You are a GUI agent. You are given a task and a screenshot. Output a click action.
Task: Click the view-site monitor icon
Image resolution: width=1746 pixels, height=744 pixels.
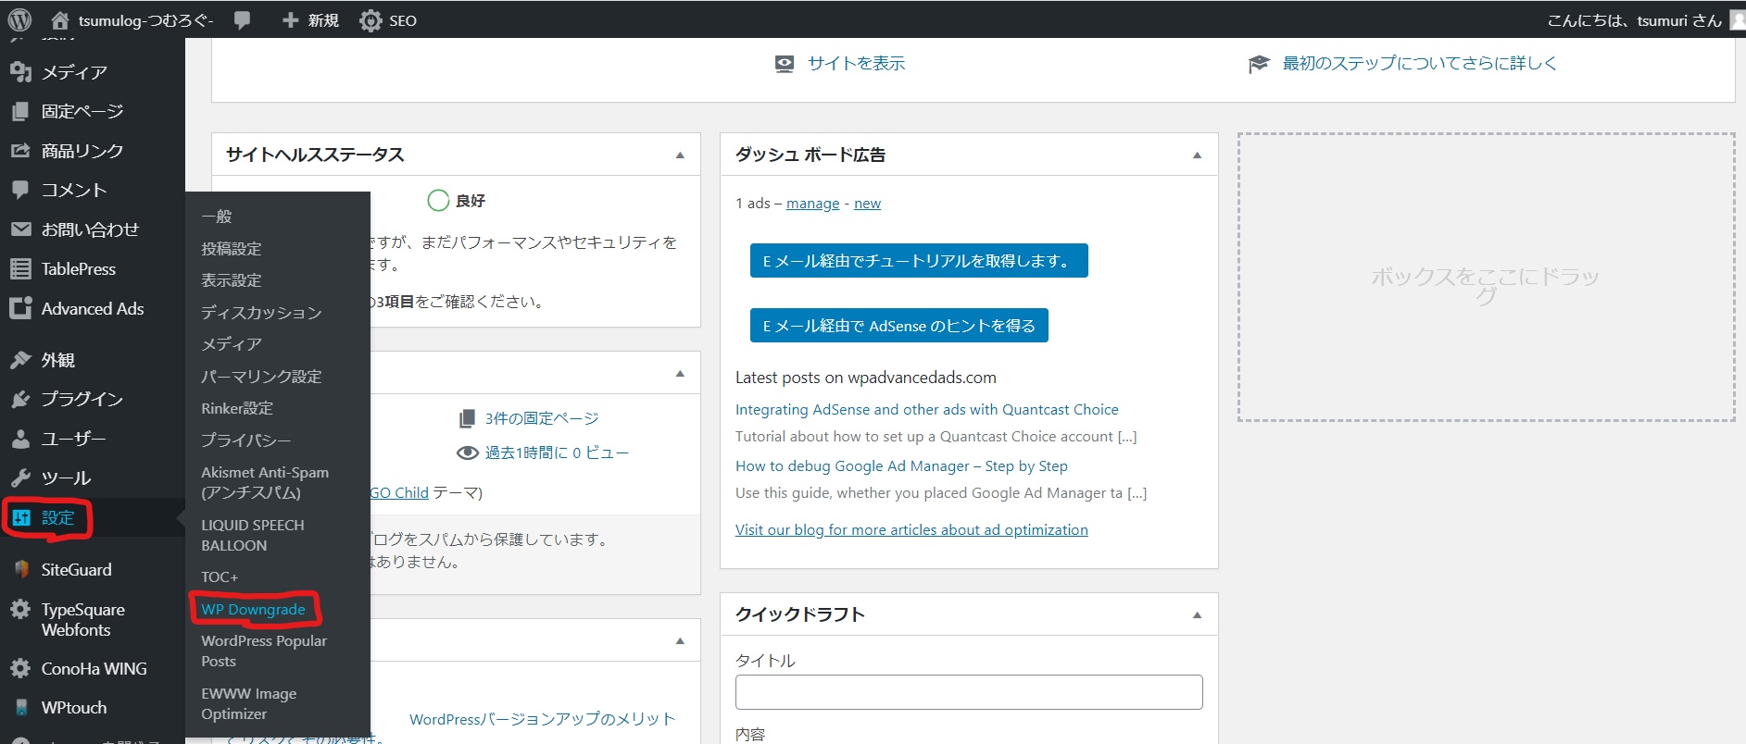(785, 64)
